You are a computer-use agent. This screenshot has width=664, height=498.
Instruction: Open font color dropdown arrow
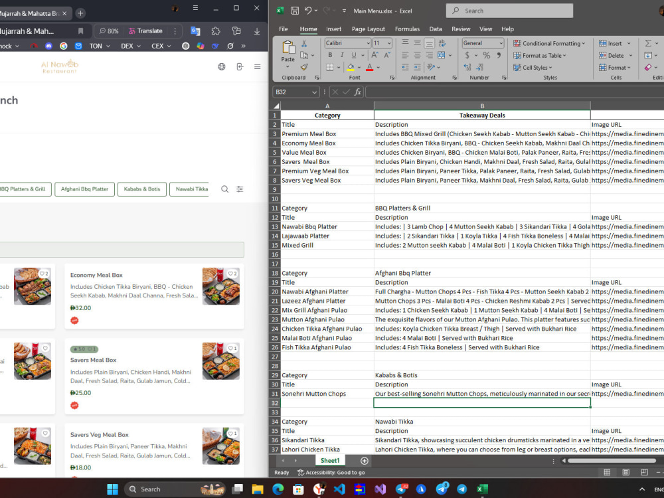(378, 67)
